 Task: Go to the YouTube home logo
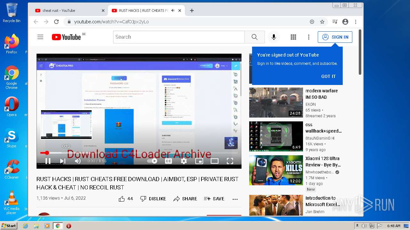(x=66, y=37)
